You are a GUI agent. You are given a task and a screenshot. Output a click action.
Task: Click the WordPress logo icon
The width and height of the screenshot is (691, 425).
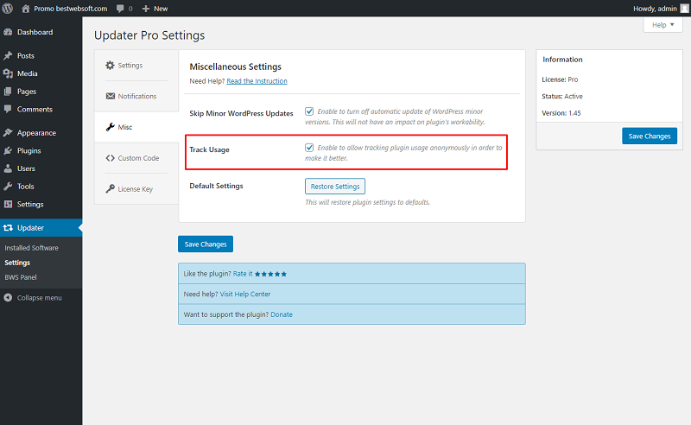[x=8, y=9]
